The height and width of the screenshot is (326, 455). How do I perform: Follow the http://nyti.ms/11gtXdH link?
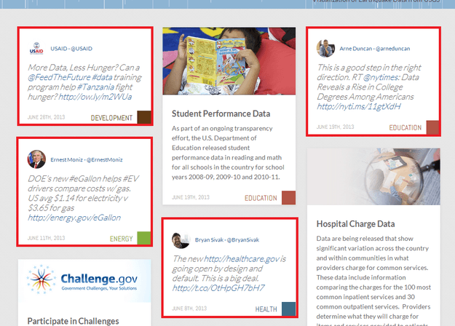pos(359,107)
